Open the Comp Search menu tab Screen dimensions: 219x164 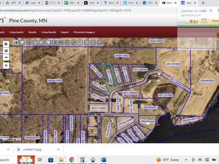click(16, 32)
